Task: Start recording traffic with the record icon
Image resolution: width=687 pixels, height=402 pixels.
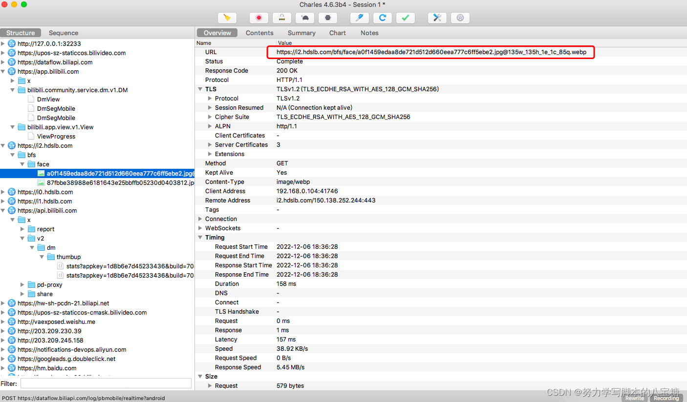Action: coord(258,18)
